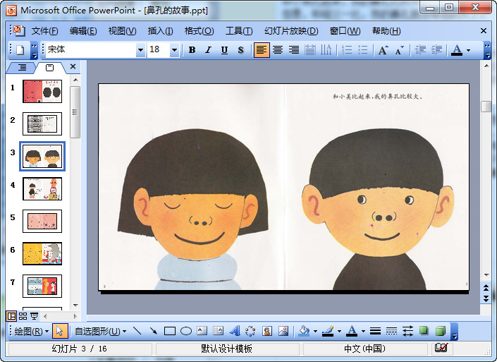The image size is (497, 362).
Task: Insert a horizontal text box
Action: [x=202, y=331]
